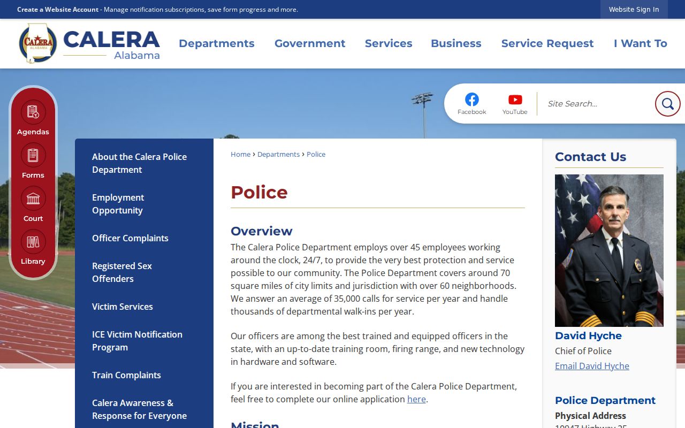Click the Departments breadcrumb link
The image size is (685, 428).
pyautogui.click(x=278, y=154)
